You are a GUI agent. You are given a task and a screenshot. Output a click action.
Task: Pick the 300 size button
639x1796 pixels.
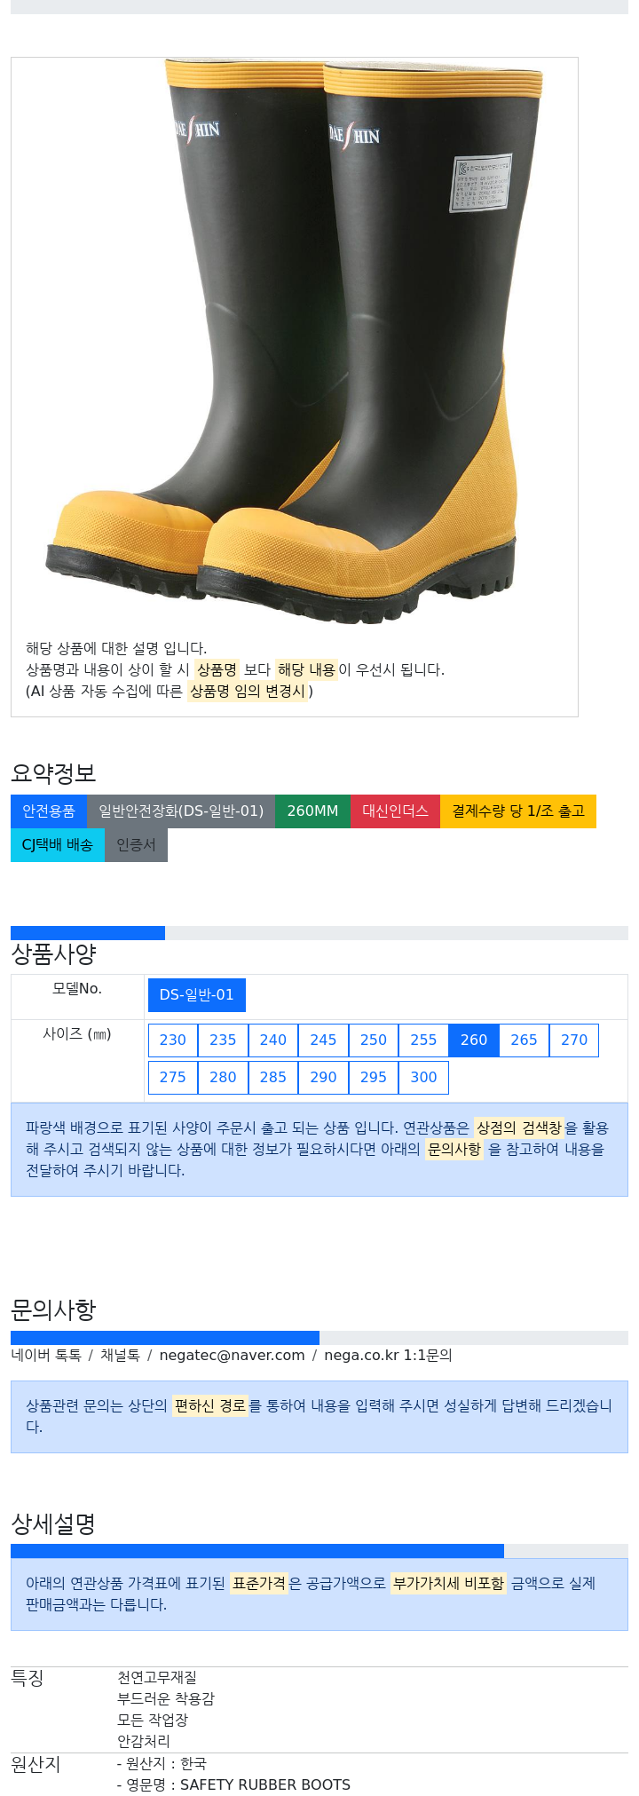pos(423,1077)
